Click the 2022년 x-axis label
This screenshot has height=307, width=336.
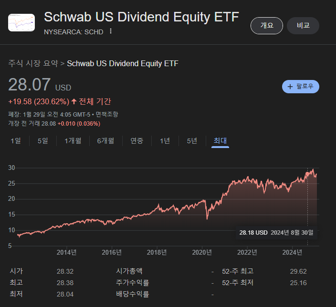tap(247, 252)
